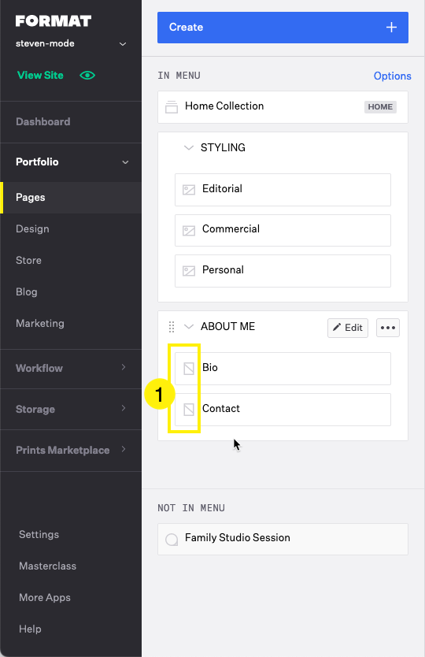The width and height of the screenshot is (425, 657).
Task: Go to Dashboard in sidebar
Action: (42, 121)
